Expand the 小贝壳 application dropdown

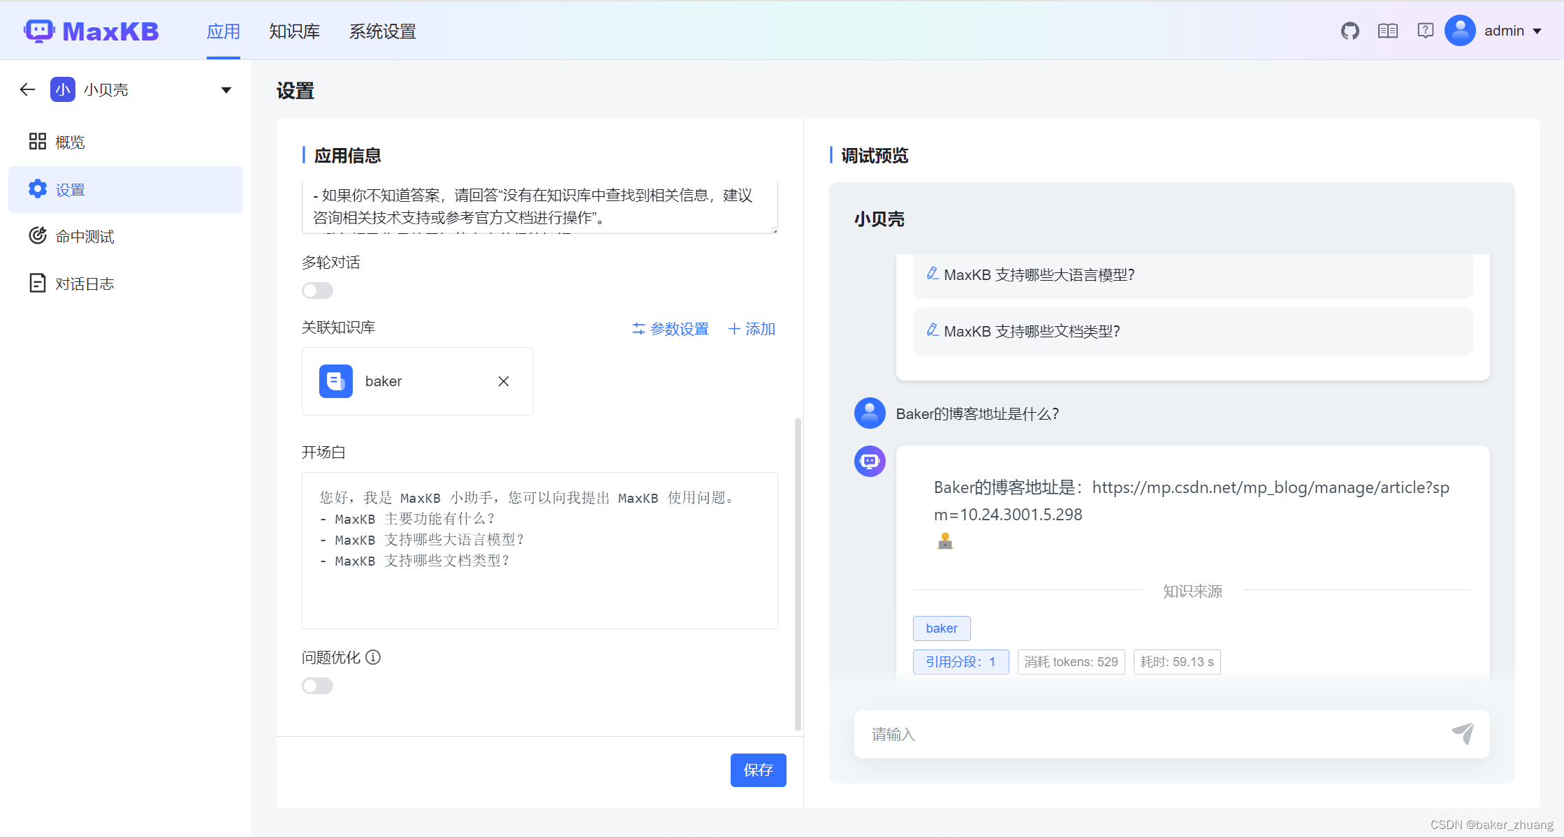pos(225,89)
